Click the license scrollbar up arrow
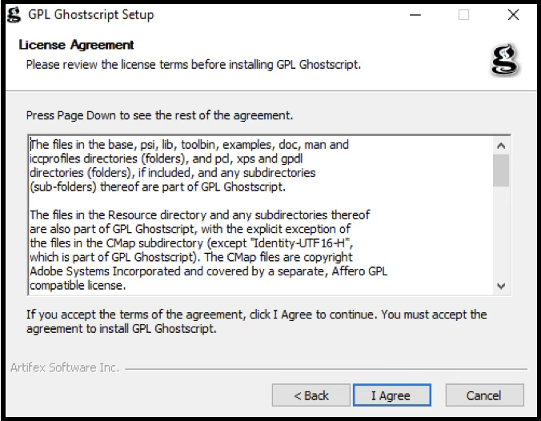541x421 pixels. coord(501,146)
